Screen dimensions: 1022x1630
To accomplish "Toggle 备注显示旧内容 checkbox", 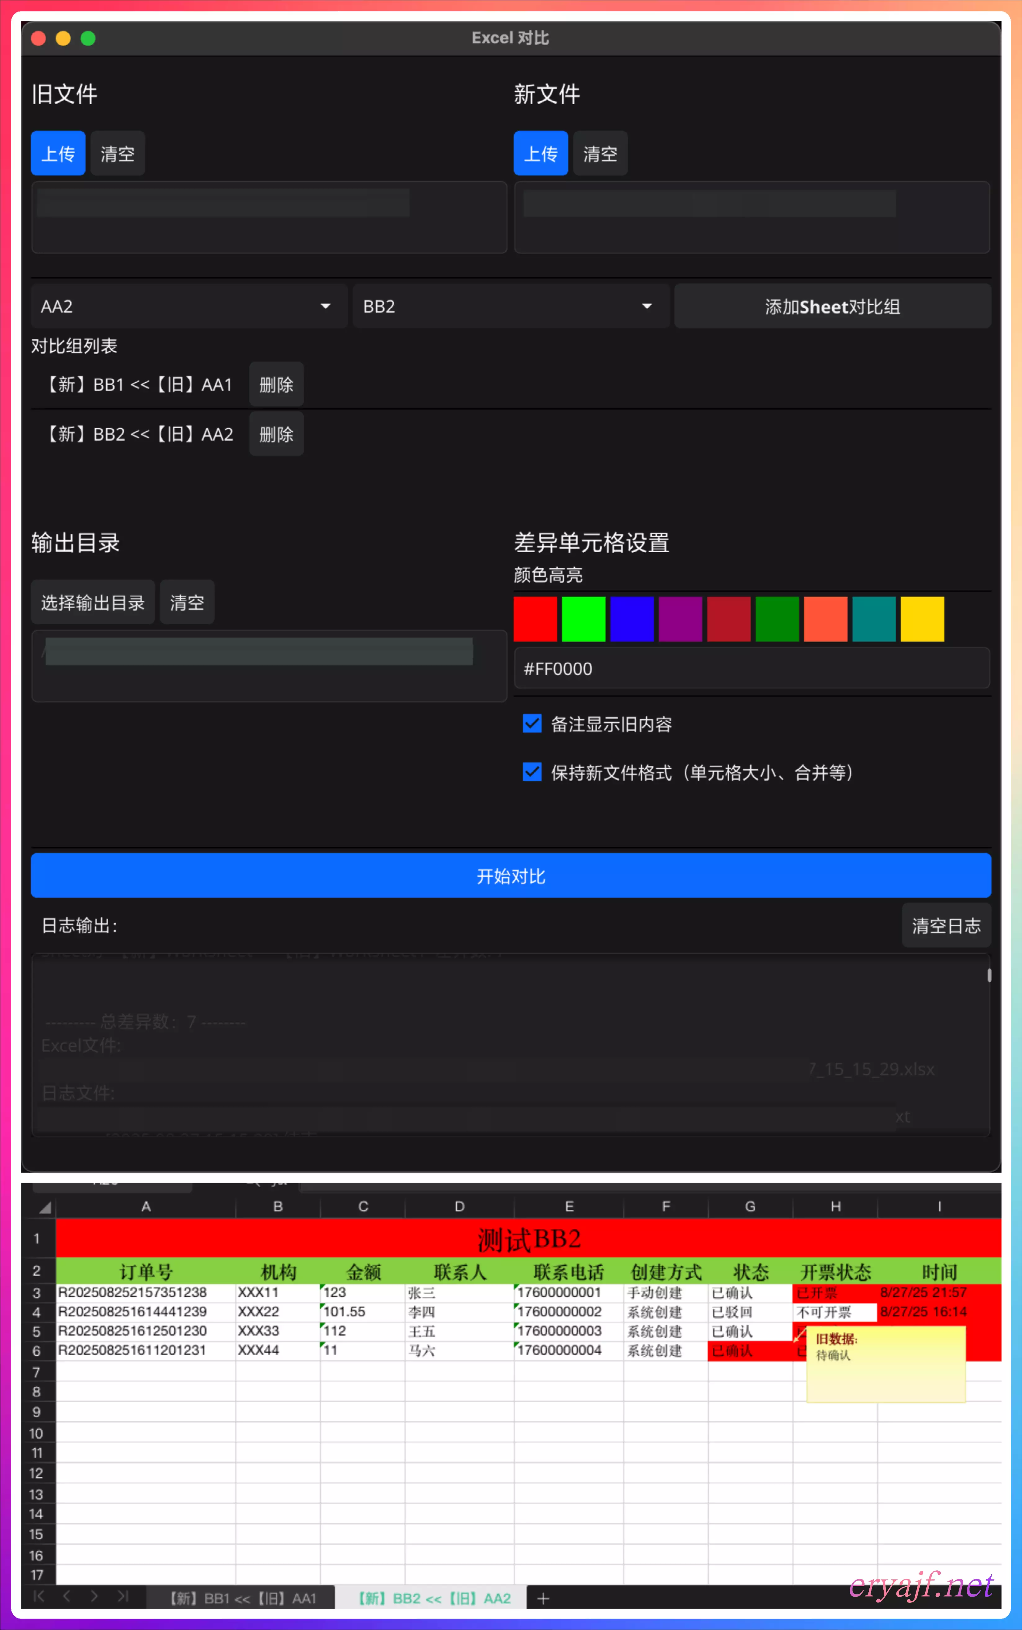I will pyautogui.click(x=532, y=724).
